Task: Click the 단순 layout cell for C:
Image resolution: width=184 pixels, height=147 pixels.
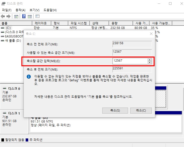Action: tap(37, 28)
